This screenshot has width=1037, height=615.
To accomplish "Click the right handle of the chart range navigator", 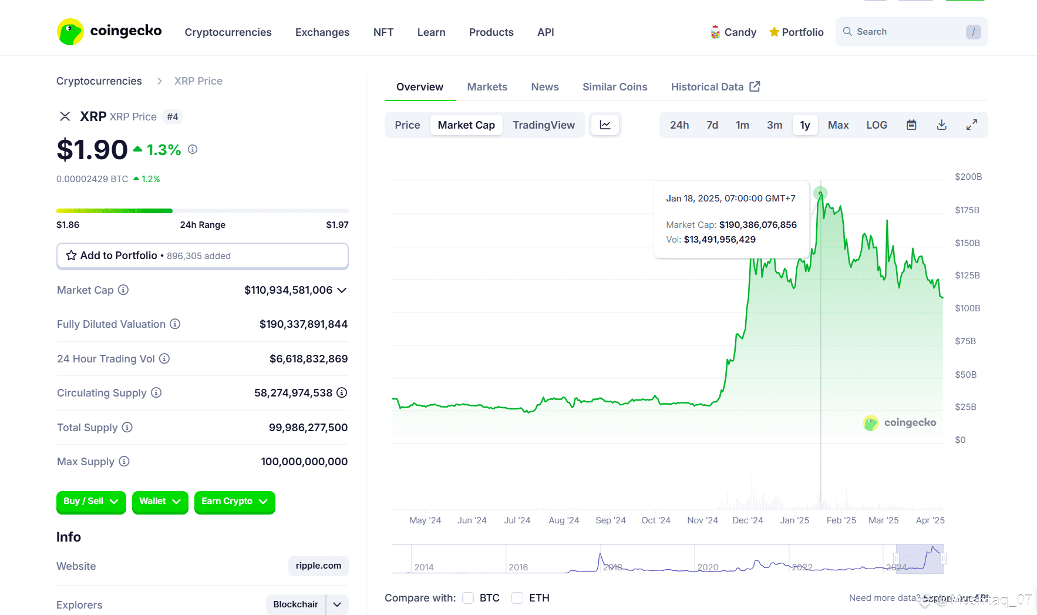I will point(943,558).
